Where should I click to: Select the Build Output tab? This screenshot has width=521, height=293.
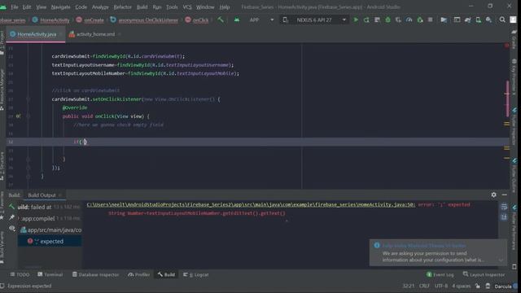pyautogui.click(x=42, y=195)
